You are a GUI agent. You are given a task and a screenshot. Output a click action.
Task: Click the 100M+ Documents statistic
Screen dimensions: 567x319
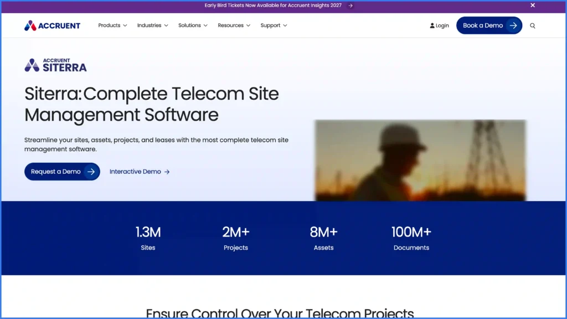[411, 238]
